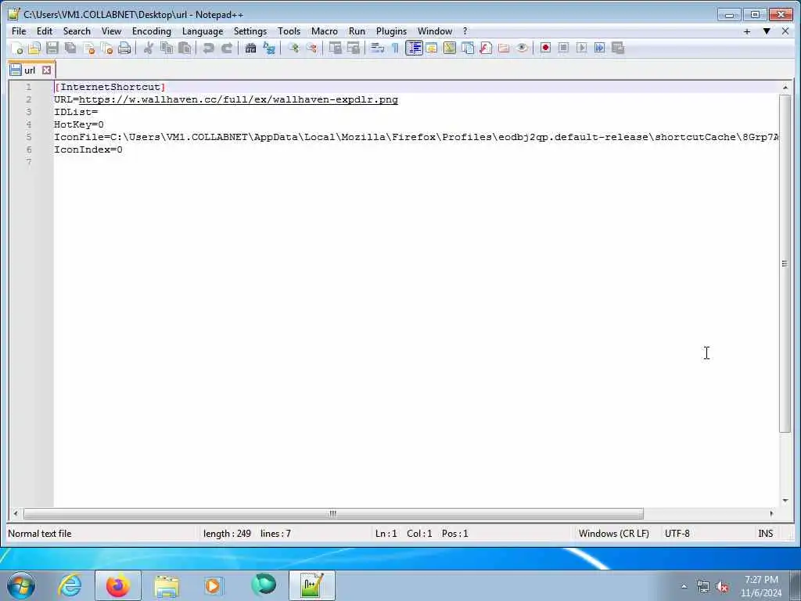Open the Language menu
Viewport: 801px width, 601px height.
click(203, 31)
